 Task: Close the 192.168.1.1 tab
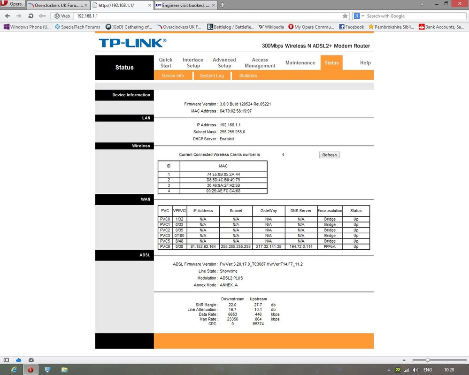click(x=150, y=5)
